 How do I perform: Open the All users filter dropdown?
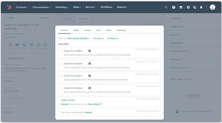[98, 39]
